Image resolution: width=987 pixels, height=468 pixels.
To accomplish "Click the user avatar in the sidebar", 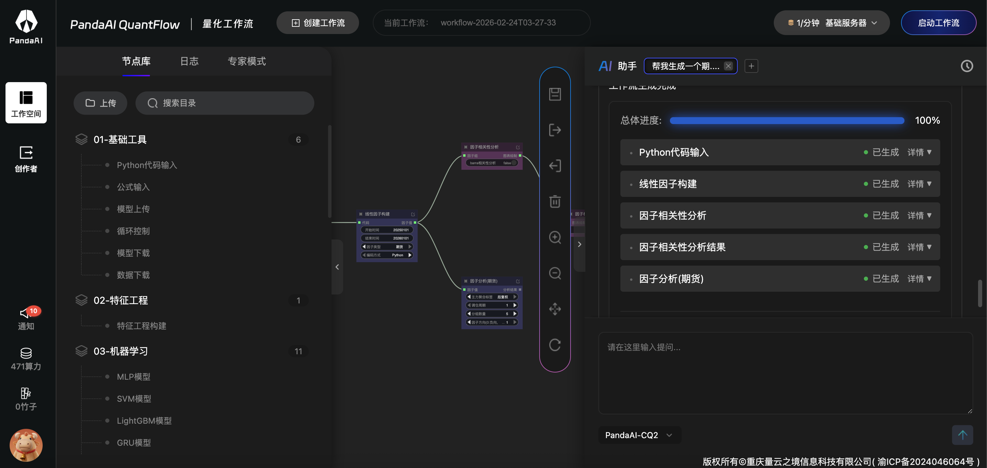I will coord(26,445).
